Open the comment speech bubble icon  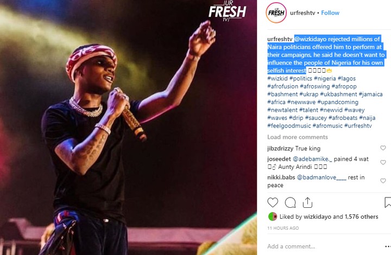pos(290,202)
